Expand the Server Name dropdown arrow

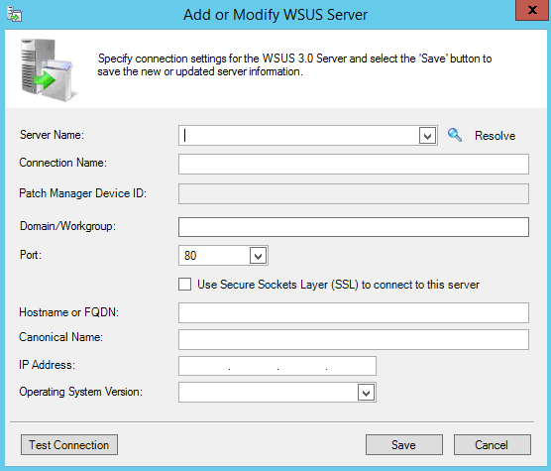tap(428, 136)
